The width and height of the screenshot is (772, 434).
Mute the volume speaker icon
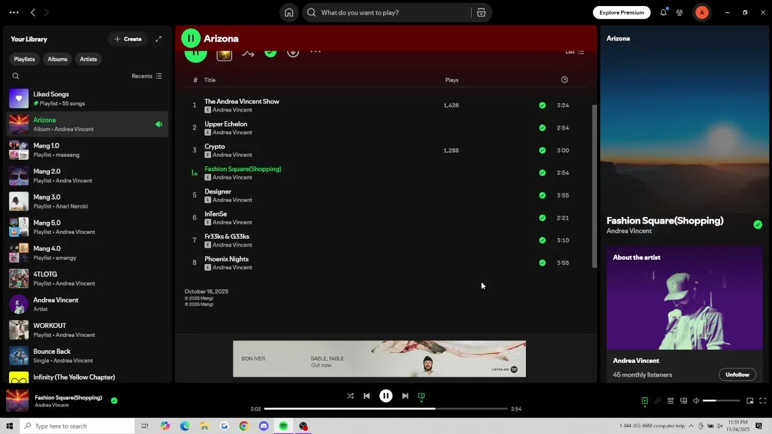[696, 401]
